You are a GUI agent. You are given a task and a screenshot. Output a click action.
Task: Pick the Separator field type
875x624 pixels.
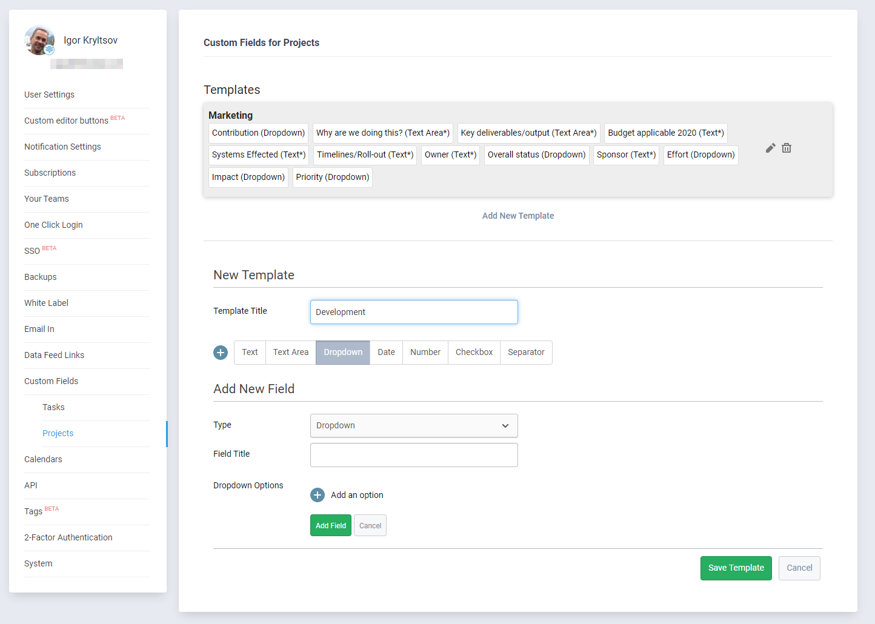tap(526, 353)
